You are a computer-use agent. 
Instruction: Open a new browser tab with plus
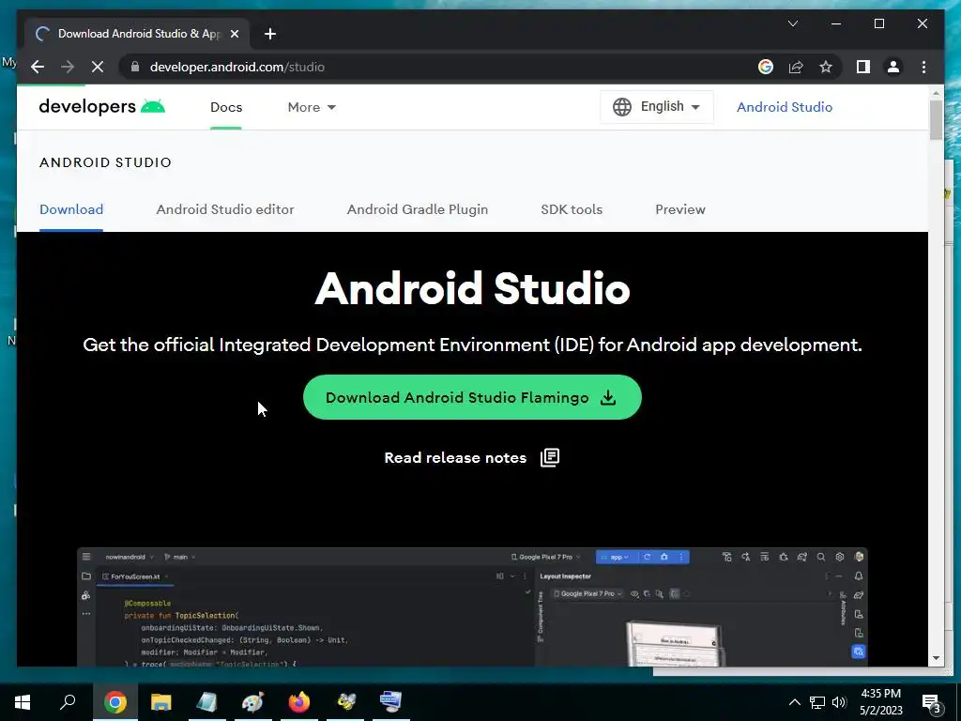[270, 34]
